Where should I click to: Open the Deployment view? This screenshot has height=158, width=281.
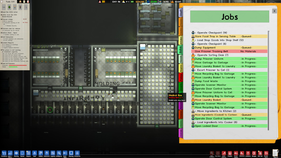(x=47, y=153)
